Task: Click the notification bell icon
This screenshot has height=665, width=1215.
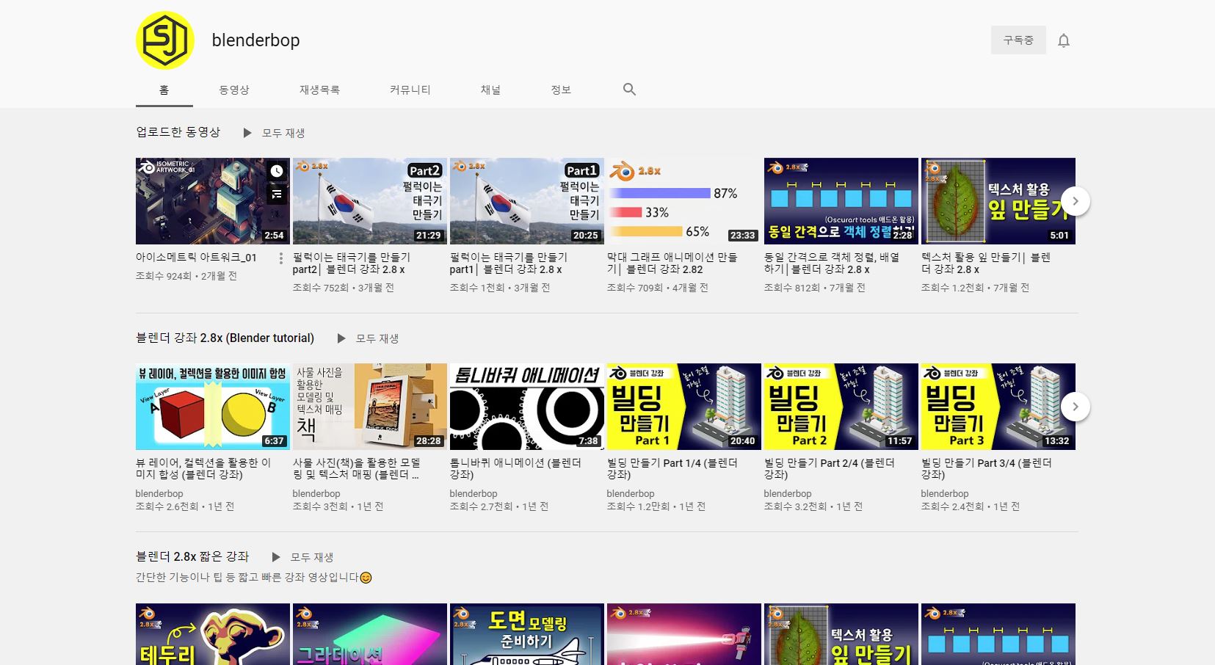Action: [1063, 40]
